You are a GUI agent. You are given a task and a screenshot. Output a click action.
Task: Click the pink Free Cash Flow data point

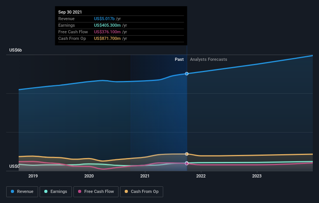pyautogui.click(x=187, y=163)
